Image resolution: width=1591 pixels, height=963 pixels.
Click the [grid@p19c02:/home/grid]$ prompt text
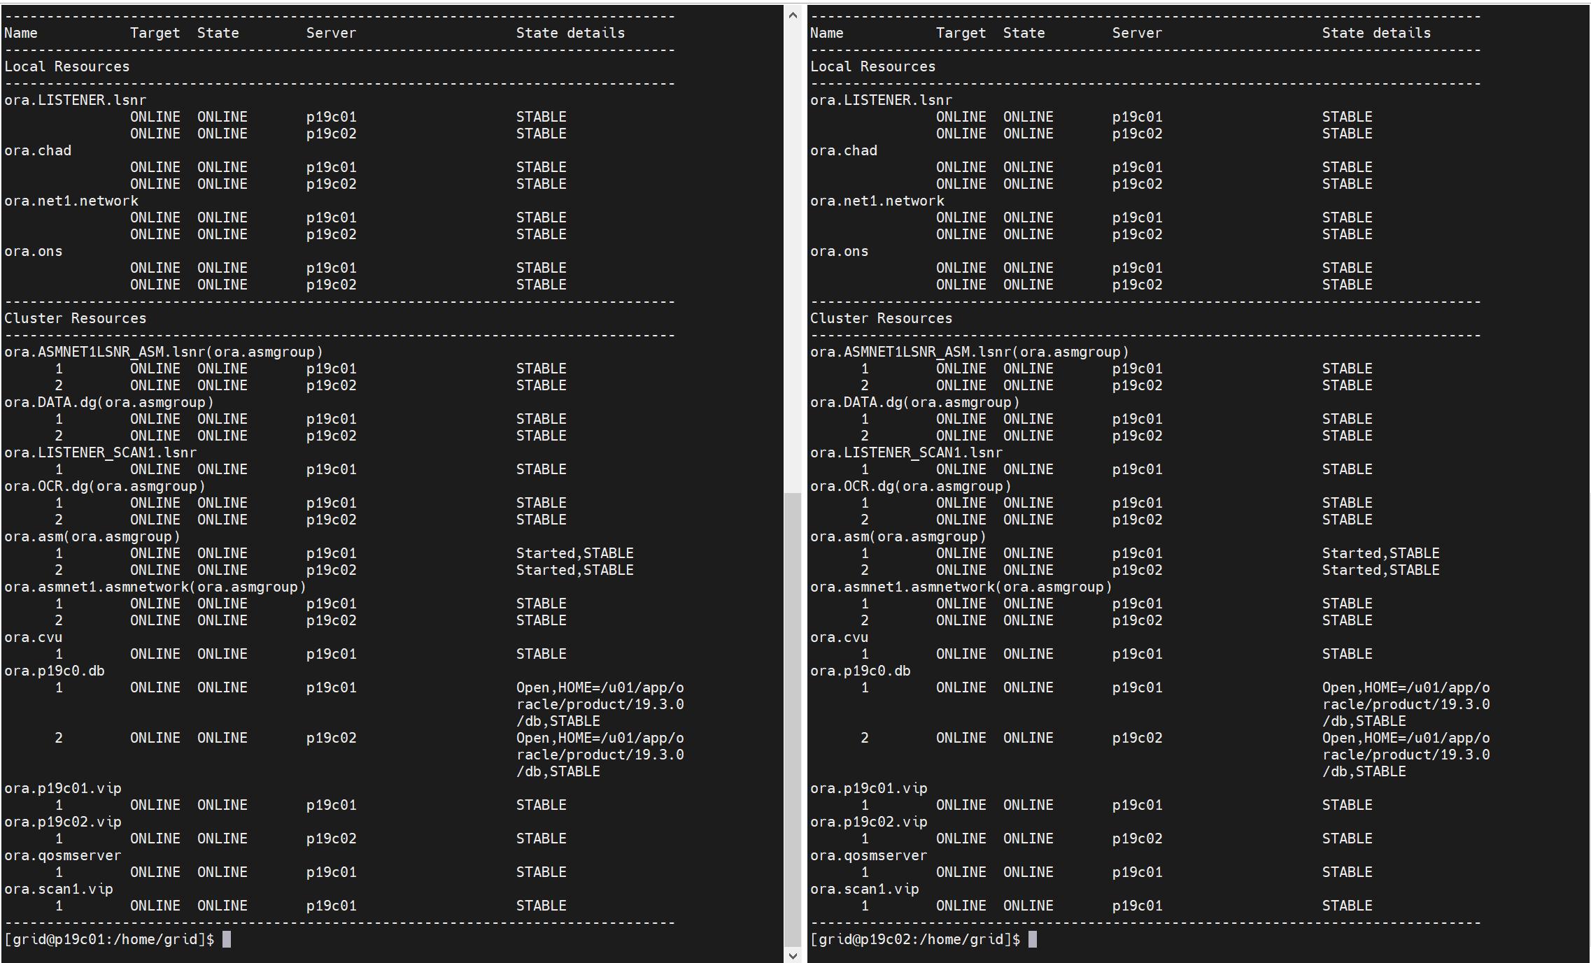pos(915,939)
